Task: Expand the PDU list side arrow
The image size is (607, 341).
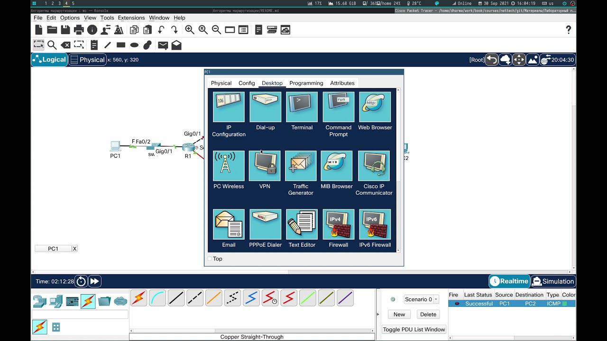Action: click(x=378, y=314)
